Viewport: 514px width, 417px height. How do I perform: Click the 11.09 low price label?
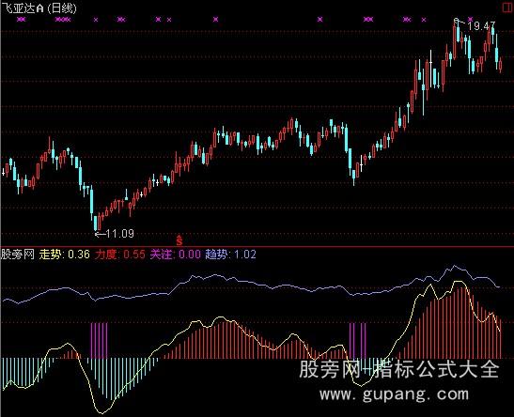pyautogui.click(x=120, y=234)
